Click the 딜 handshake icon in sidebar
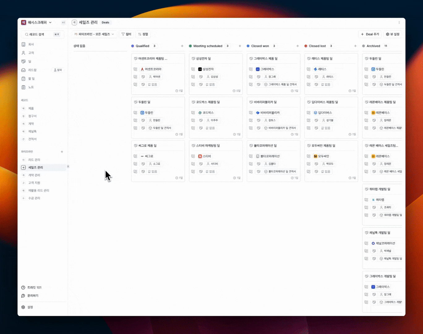This screenshot has width=423, height=334. point(23,62)
